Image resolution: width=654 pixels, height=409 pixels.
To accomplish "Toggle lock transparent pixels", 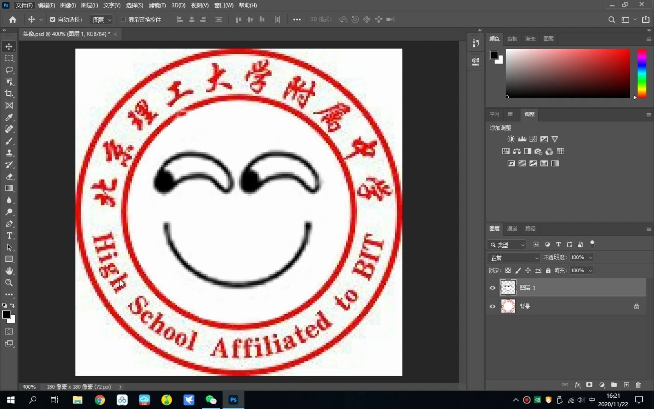I will pos(508,270).
